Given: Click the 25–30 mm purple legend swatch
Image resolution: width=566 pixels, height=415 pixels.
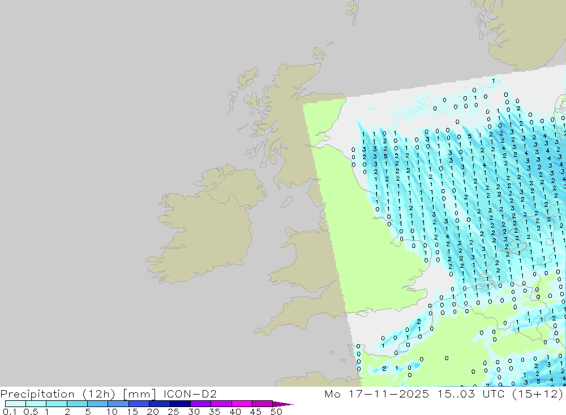Looking at the screenshot, I should (x=180, y=404).
